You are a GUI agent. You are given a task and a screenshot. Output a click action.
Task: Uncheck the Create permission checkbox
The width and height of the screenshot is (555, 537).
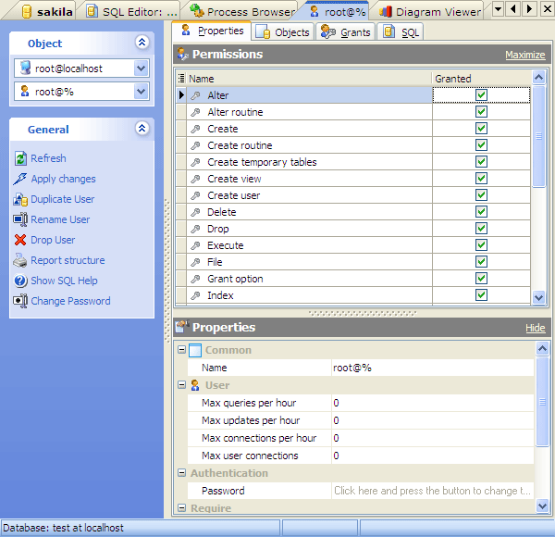tap(481, 128)
